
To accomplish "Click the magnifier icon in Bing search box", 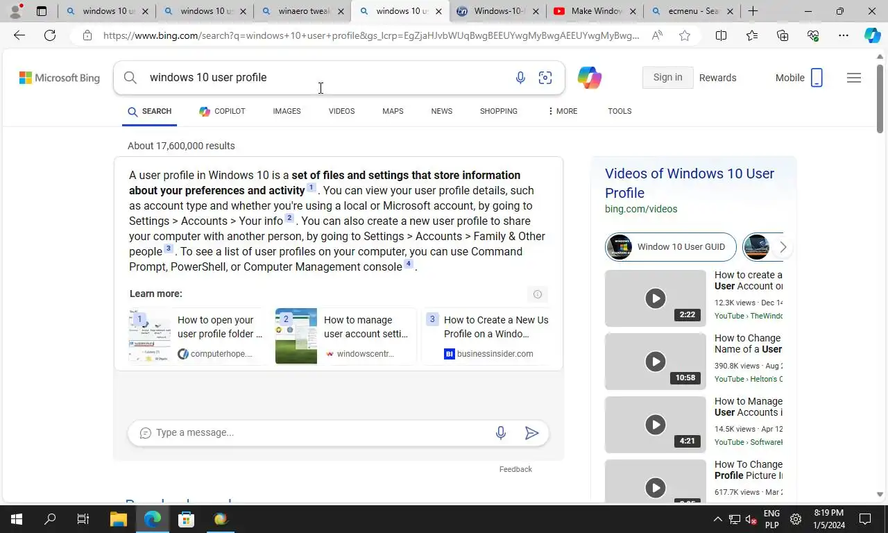I will coord(130,78).
